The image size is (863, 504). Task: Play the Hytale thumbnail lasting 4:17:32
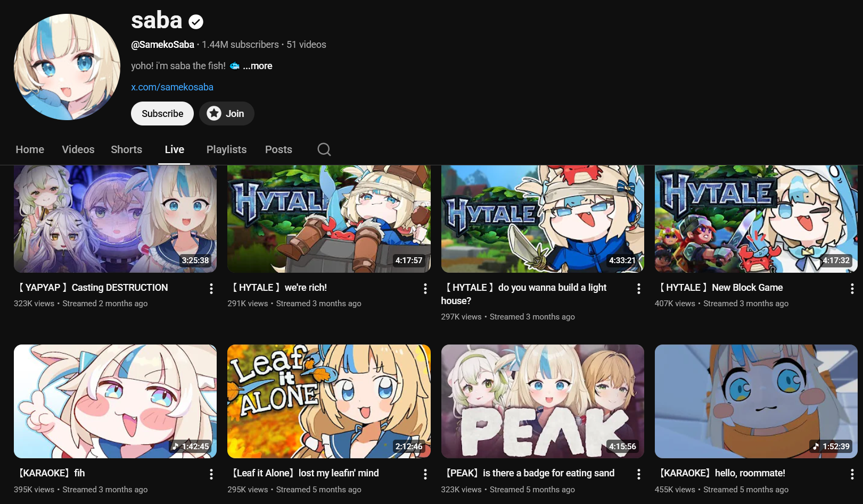point(756,219)
